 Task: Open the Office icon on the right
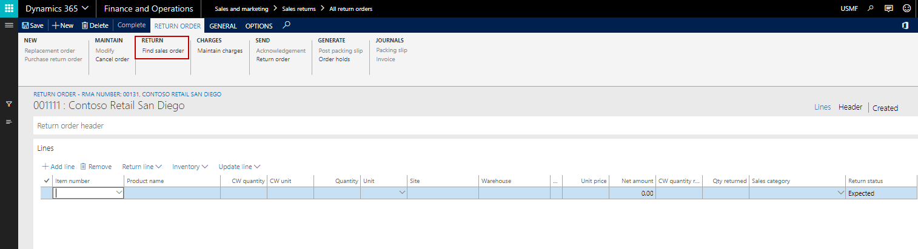tap(905, 25)
